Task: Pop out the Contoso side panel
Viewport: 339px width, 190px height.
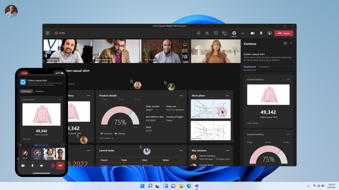Action: point(285,44)
